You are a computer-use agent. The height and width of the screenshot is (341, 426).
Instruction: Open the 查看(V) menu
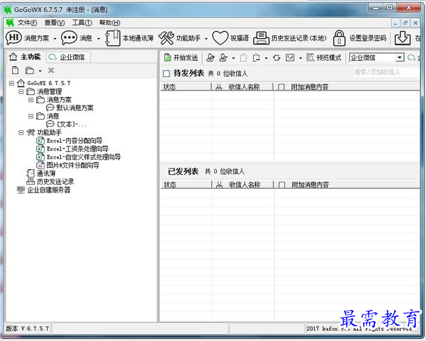coord(55,23)
